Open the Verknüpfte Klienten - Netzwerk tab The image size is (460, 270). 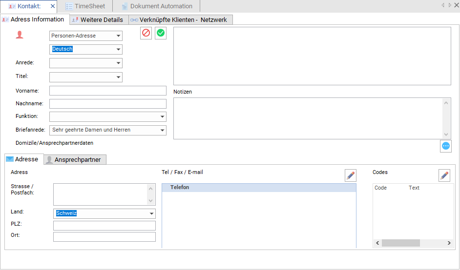[x=180, y=19]
